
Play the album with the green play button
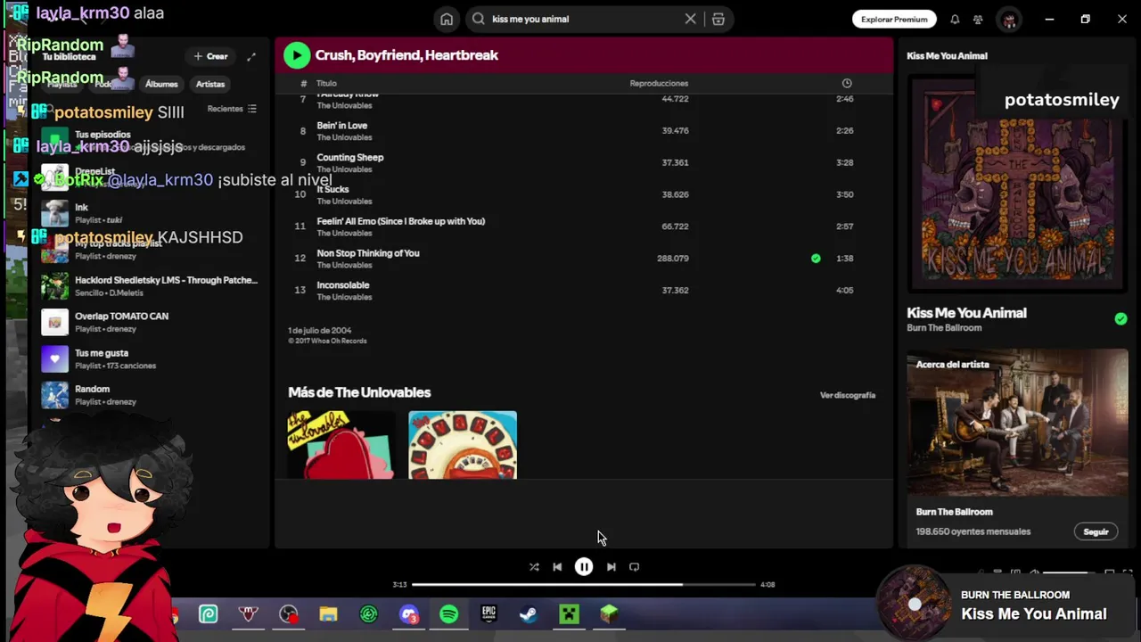click(297, 55)
